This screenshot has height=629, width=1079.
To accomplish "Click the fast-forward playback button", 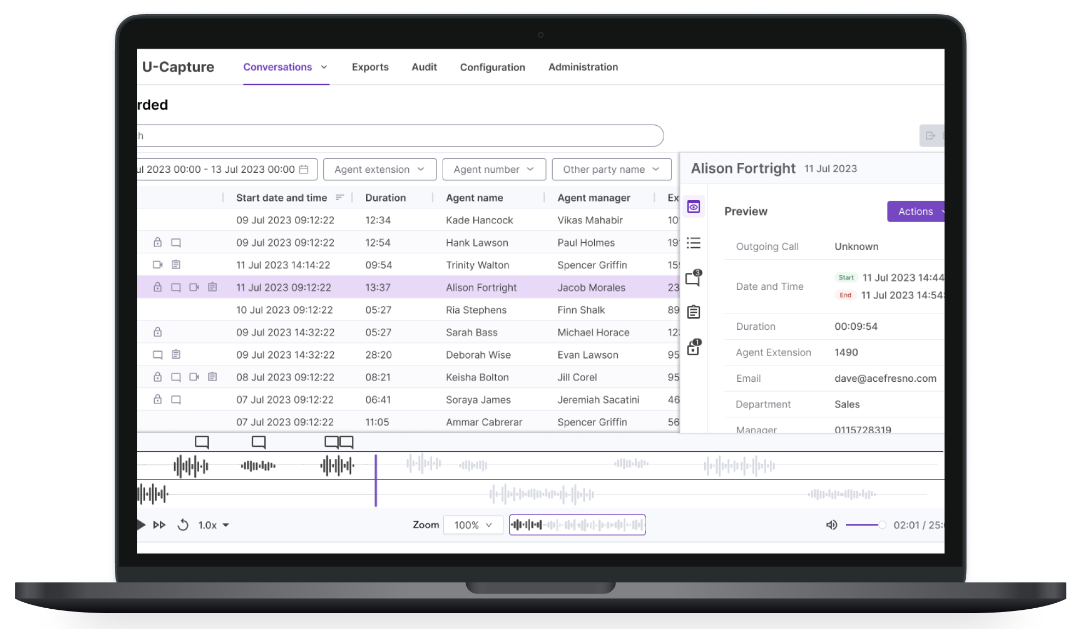I will click(x=159, y=525).
